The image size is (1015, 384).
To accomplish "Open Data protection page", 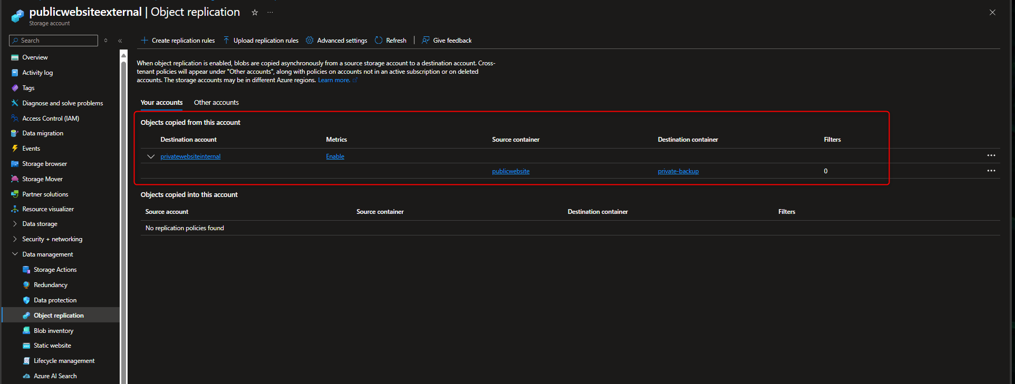I will (x=55, y=300).
